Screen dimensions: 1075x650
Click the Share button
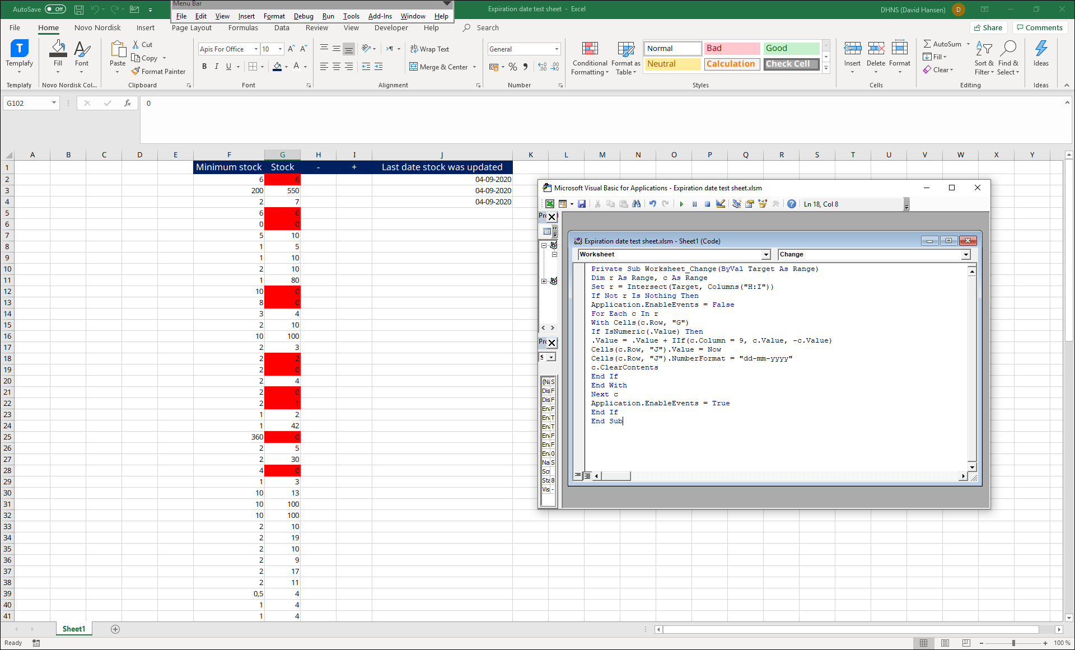point(988,28)
